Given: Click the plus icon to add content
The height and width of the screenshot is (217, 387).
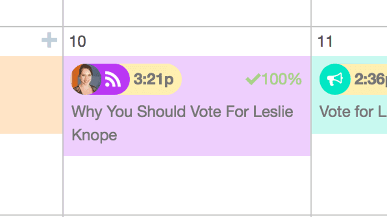Looking at the screenshot, I should 49,40.
